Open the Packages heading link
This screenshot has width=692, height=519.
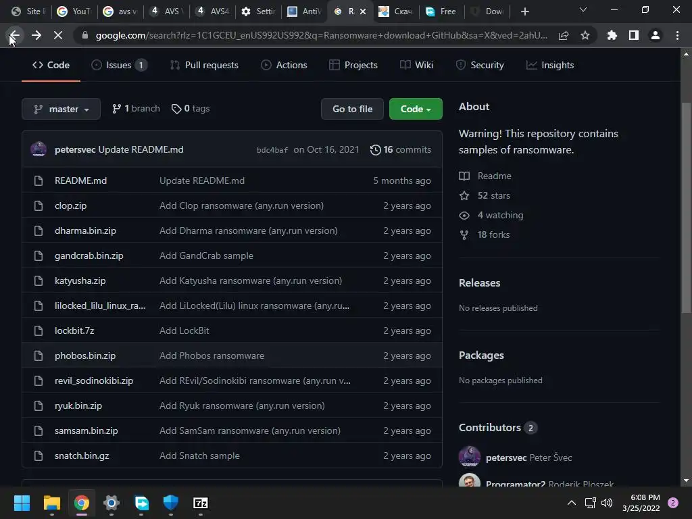tap(481, 355)
